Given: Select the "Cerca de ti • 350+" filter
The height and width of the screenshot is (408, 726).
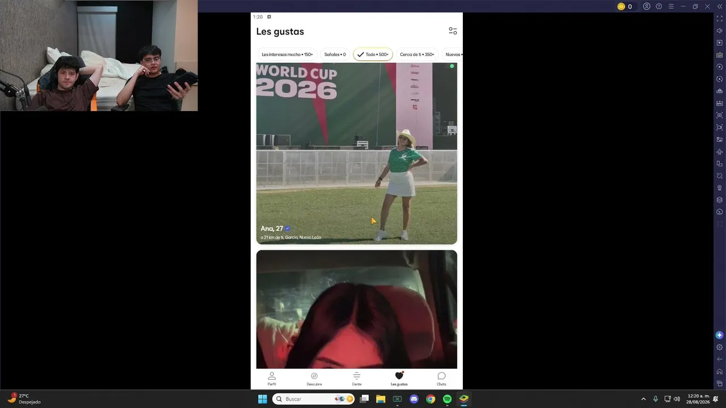Looking at the screenshot, I should [x=417, y=54].
